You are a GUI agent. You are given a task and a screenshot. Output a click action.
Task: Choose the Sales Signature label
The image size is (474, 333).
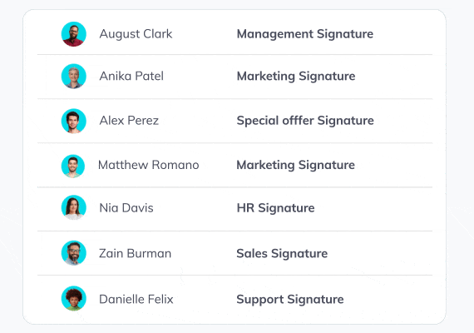click(282, 254)
